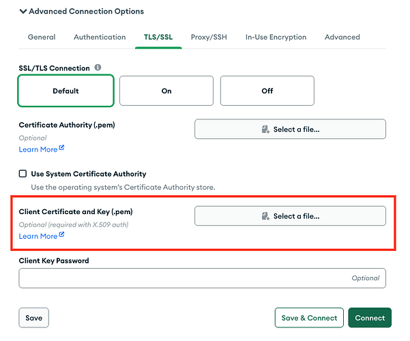This screenshot has height=341, width=410.
Task: Switch to the Advanced tab
Action: [342, 37]
